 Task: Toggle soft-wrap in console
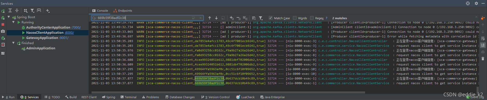483,38
